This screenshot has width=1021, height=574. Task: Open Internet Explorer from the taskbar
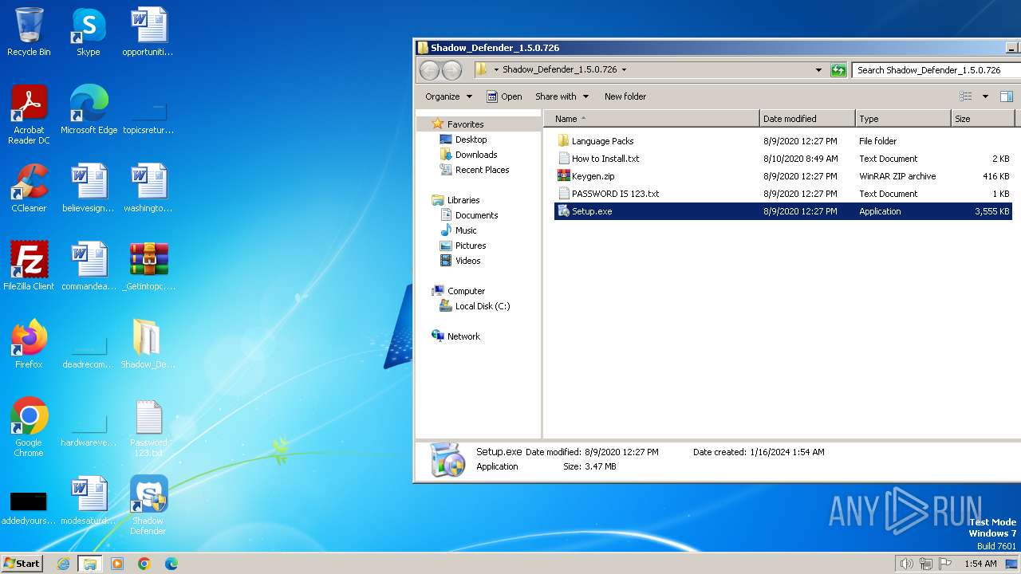click(x=64, y=564)
